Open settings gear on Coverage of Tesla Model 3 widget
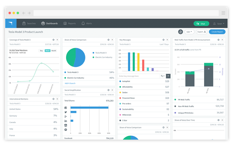Viewport: 233px width, 146px height. click(x=54, y=40)
